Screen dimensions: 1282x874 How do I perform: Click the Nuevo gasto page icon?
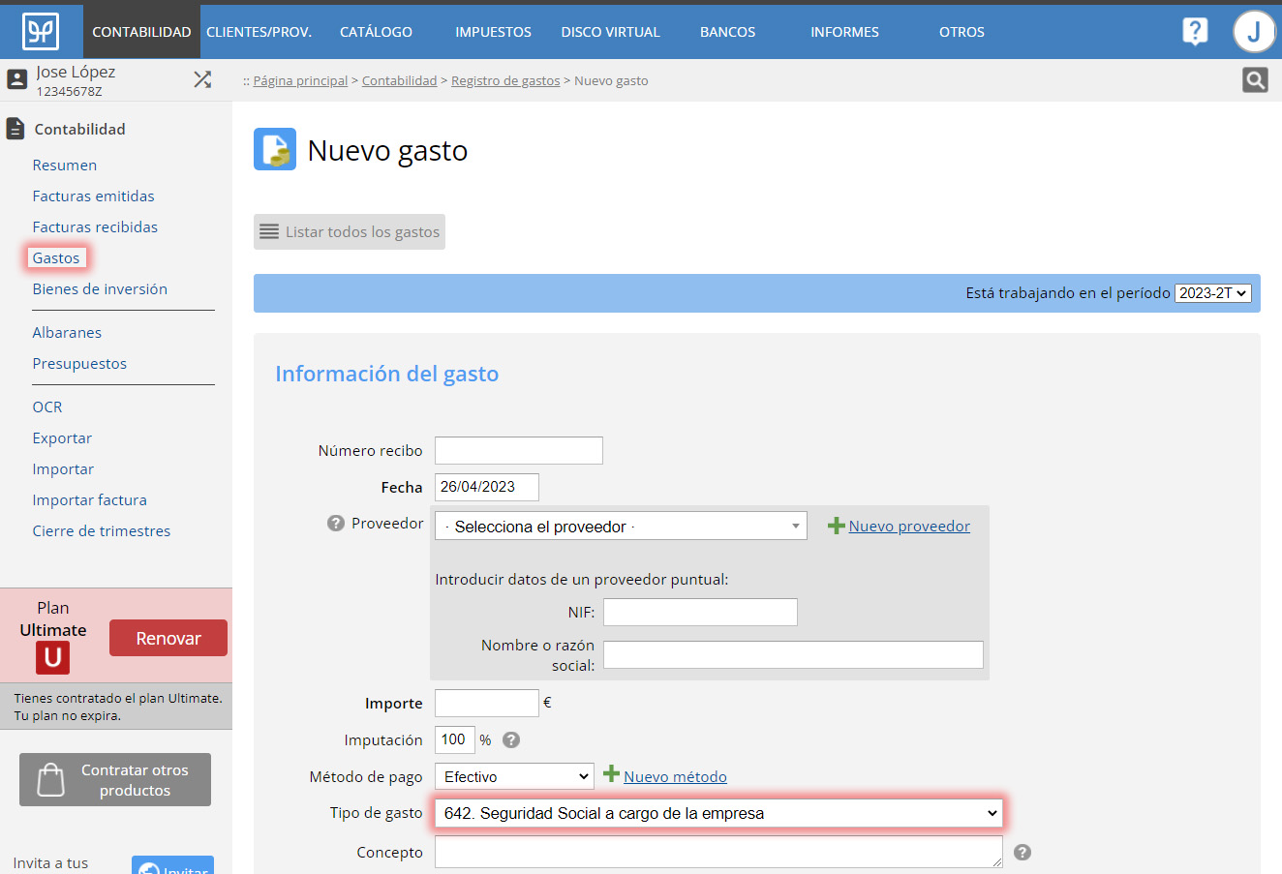[275, 150]
